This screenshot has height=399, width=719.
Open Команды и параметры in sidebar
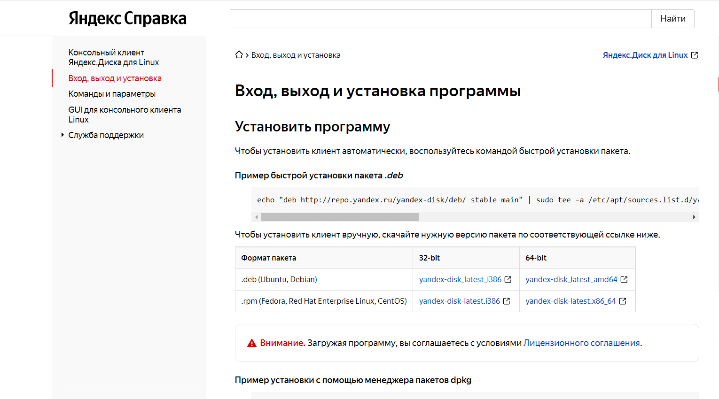pos(112,94)
